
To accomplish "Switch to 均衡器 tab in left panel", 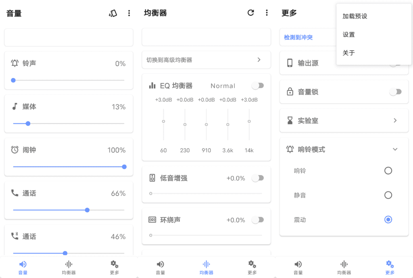I will [x=69, y=267].
